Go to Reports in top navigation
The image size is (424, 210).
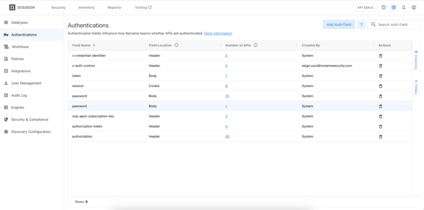tap(114, 8)
